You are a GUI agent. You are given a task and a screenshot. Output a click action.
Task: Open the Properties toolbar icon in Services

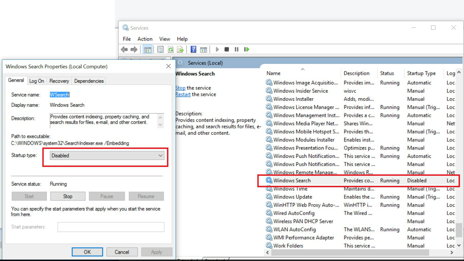click(160, 49)
